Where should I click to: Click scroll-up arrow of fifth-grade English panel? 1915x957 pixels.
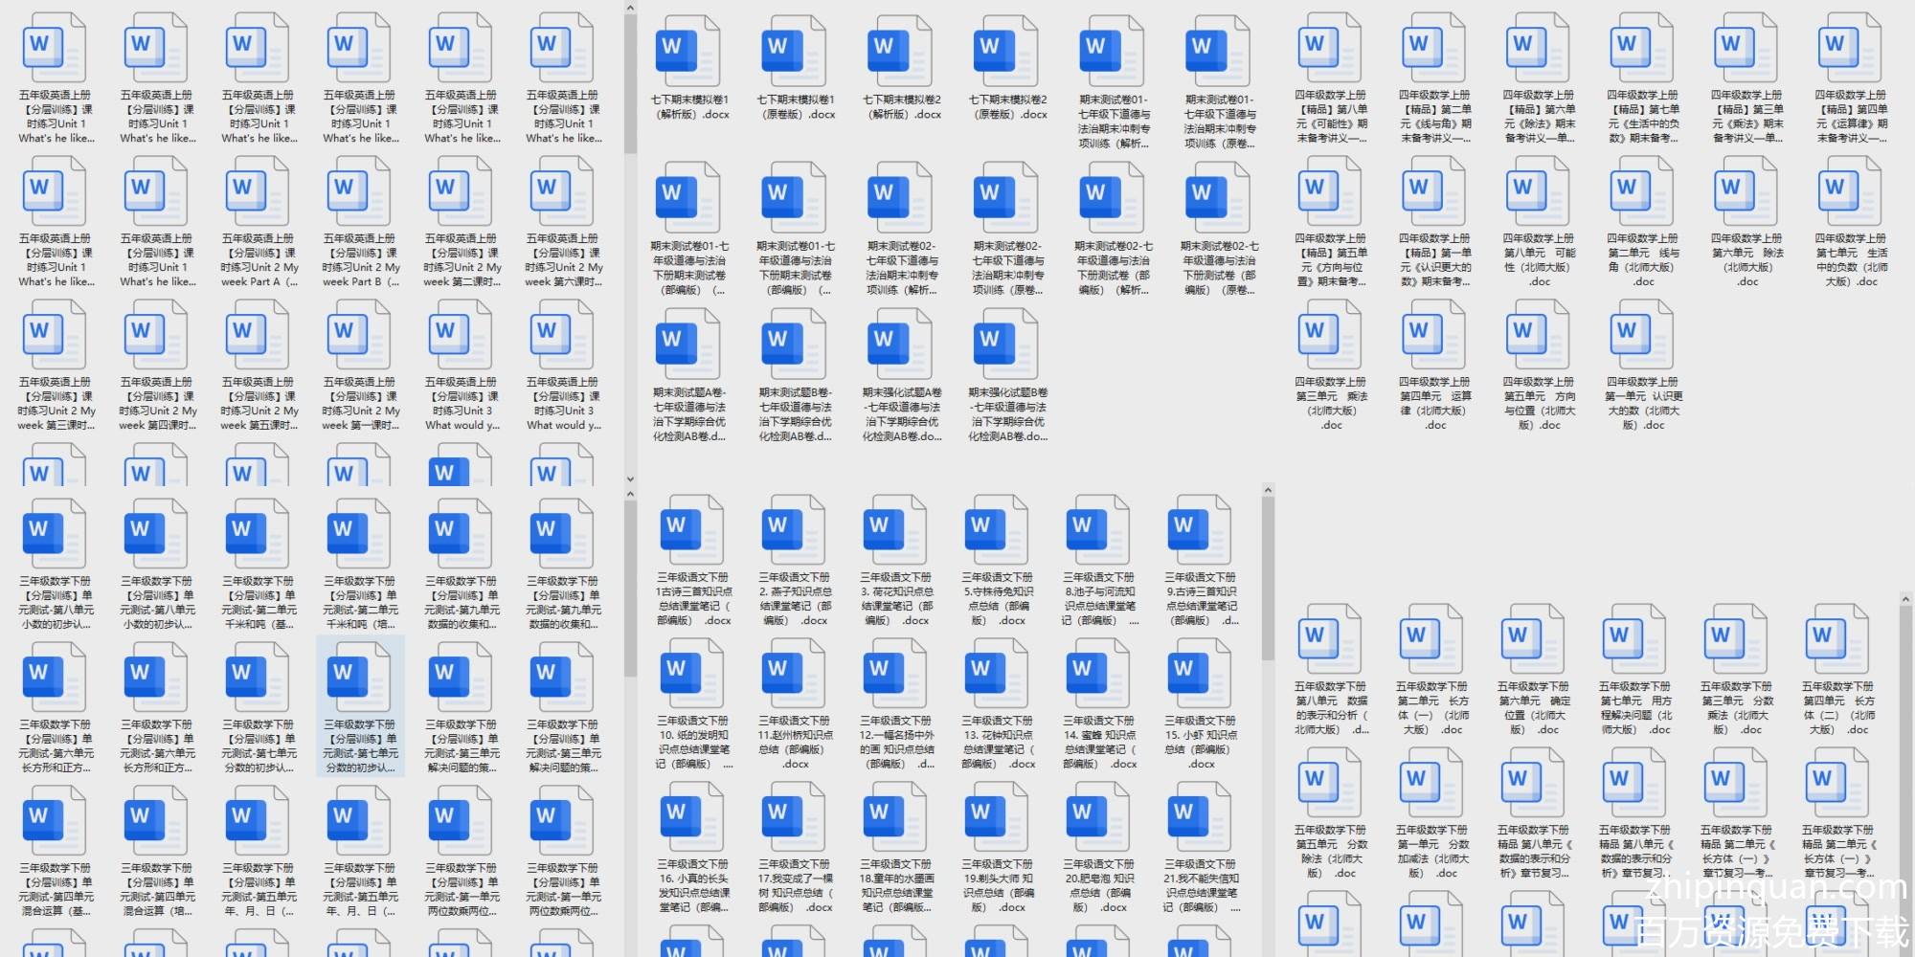click(630, 9)
